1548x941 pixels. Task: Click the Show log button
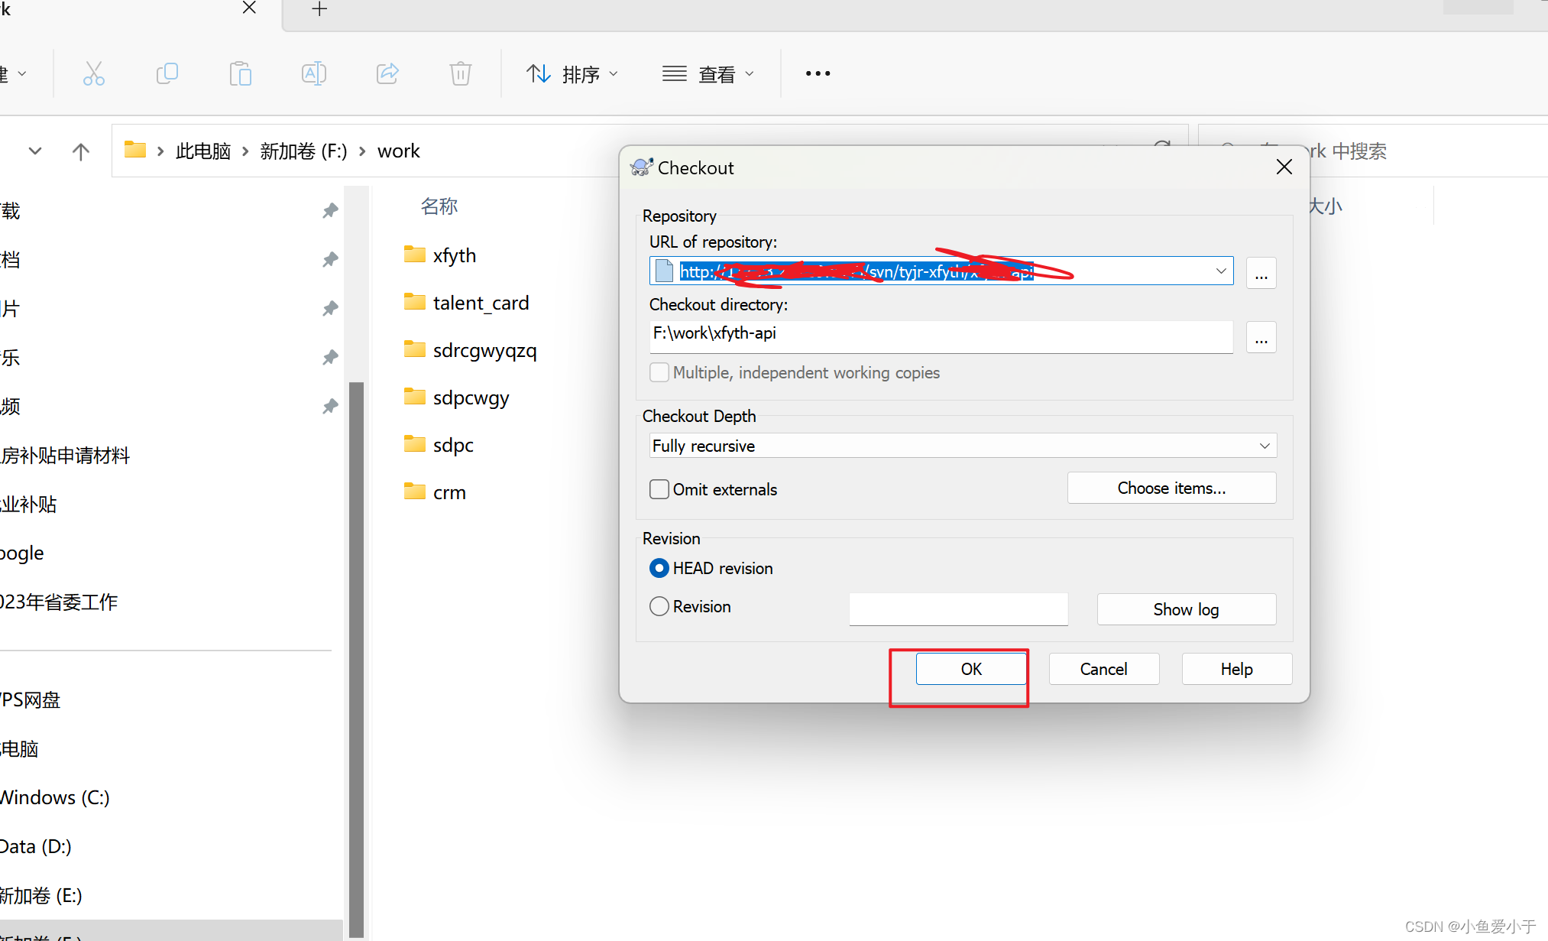[x=1186, y=609]
